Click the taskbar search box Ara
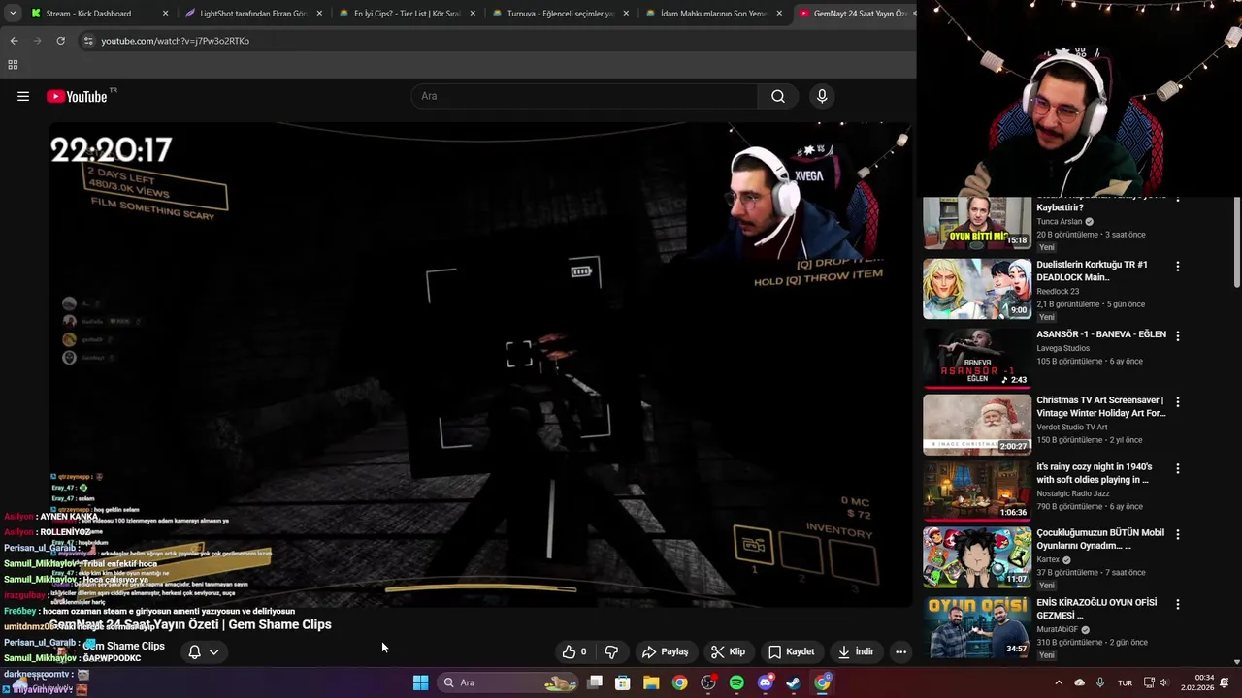 507,682
